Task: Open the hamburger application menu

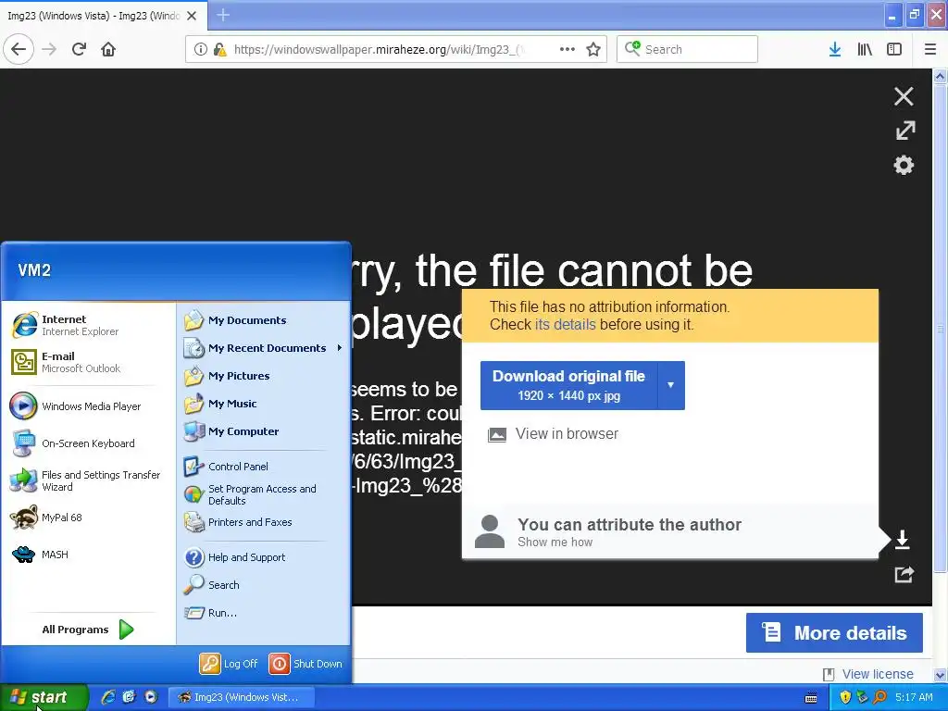Action: (929, 50)
